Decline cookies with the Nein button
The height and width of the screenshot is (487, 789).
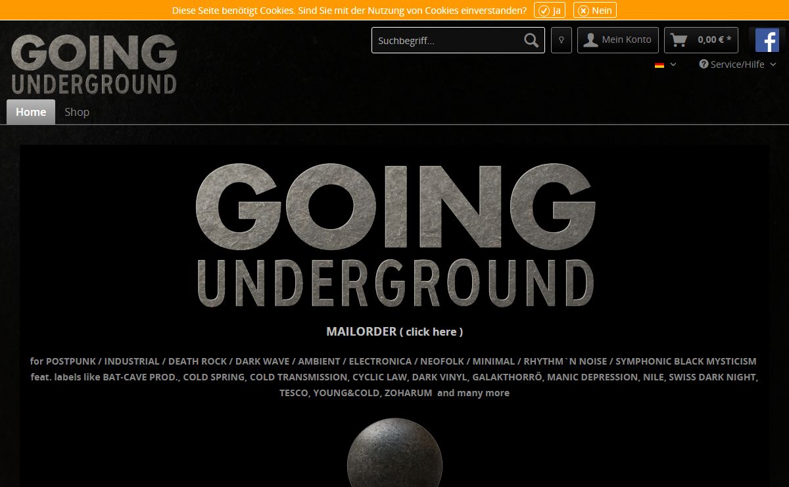point(595,10)
